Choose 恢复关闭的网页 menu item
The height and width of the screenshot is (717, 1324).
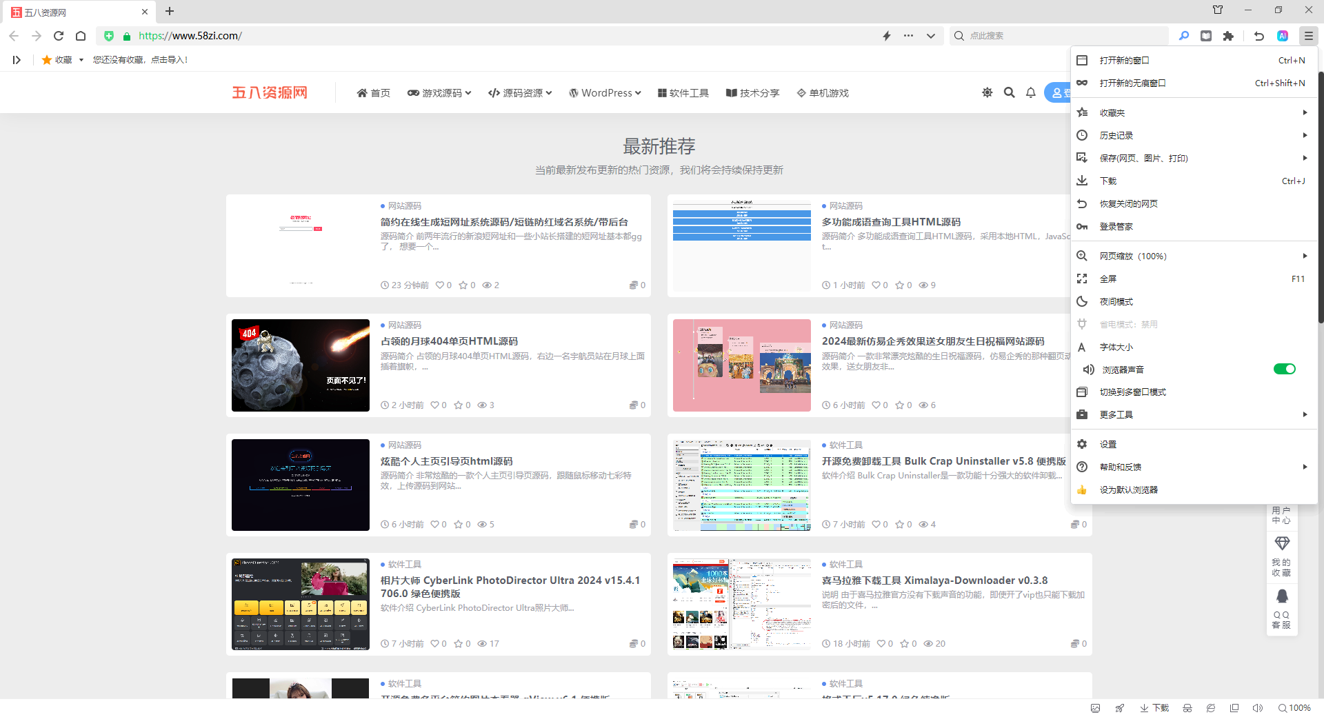pyautogui.click(x=1194, y=204)
